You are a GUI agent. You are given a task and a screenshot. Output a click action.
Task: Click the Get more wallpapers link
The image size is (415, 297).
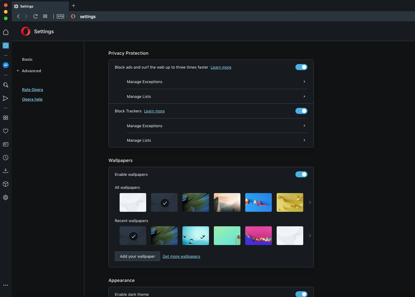coord(181,256)
